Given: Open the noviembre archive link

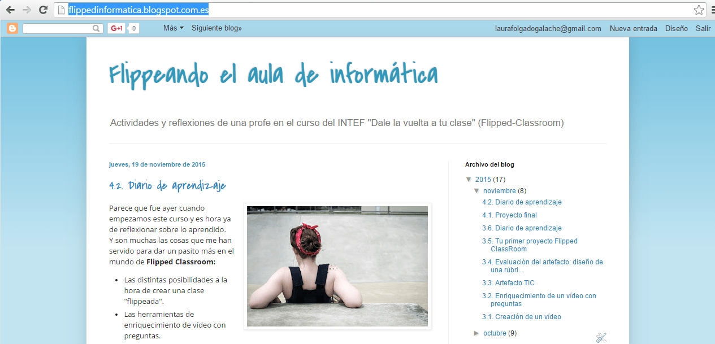Looking at the screenshot, I should 500,191.
